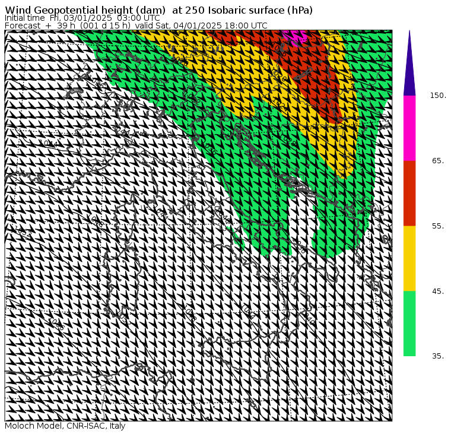The width and height of the screenshot is (451, 434).
Task: Click the 'Initial time Fri, 03/01/2025' line
Action: pyautogui.click(x=82, y=18)
